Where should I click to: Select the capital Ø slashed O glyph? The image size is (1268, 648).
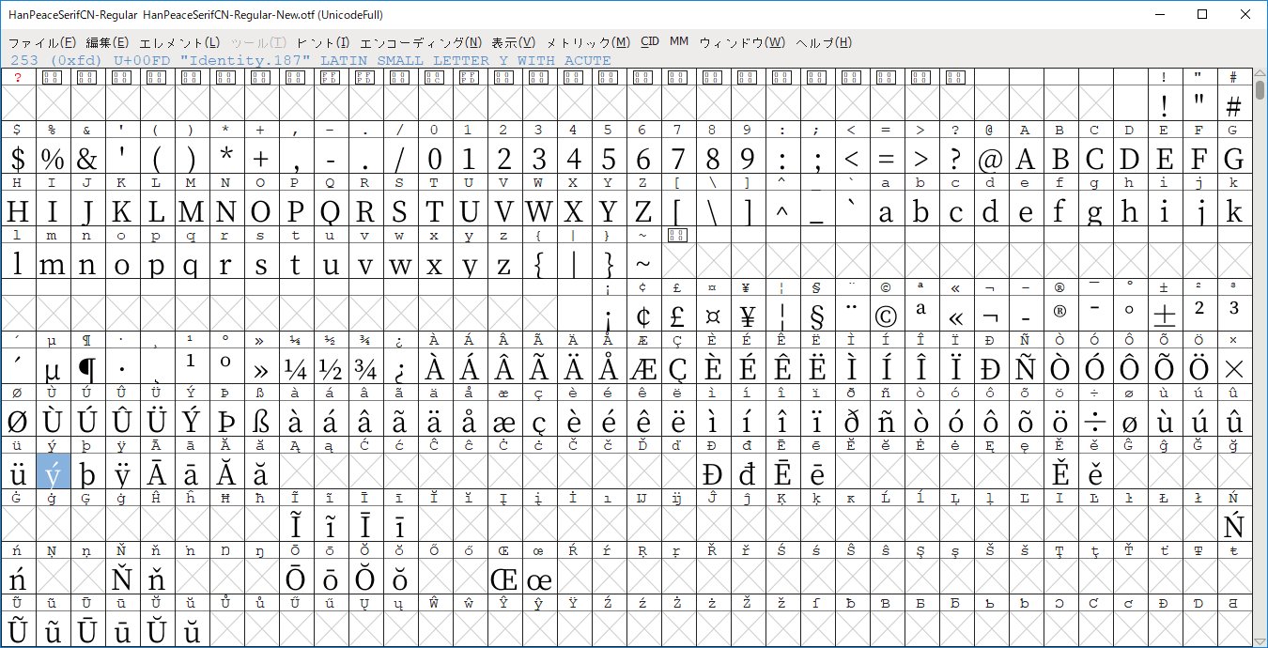[x=18, y=420]
